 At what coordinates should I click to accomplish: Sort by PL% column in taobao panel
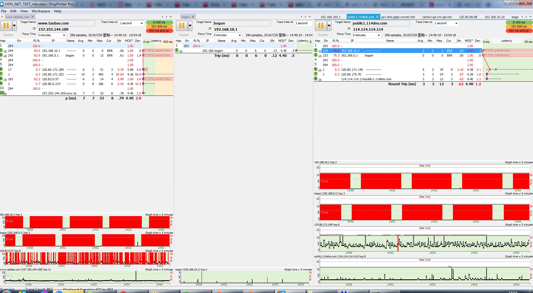click(x=36, y=41)
